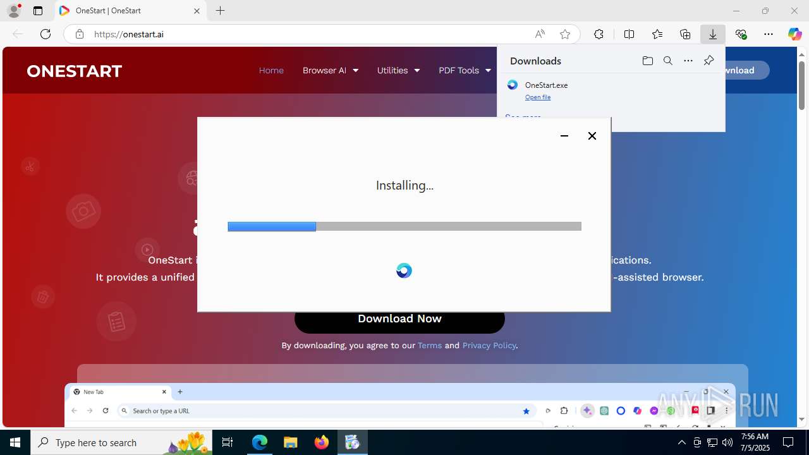The height and width of the screenshot is (455, 809).
Task: Minimize the installer dialog
Action: point(564,136)
